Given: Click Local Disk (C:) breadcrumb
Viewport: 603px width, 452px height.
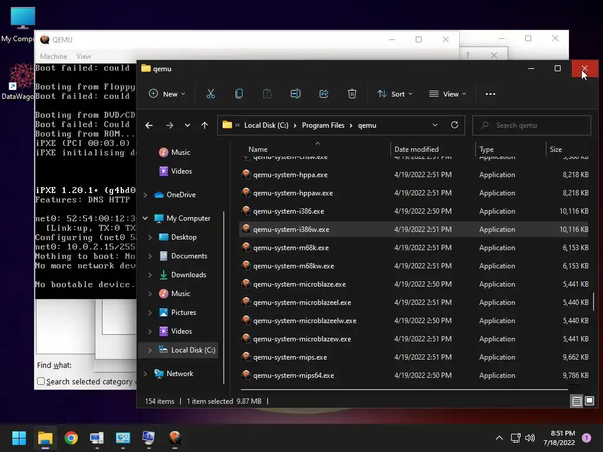Looking at the screenshot, I should coord(266,125).
